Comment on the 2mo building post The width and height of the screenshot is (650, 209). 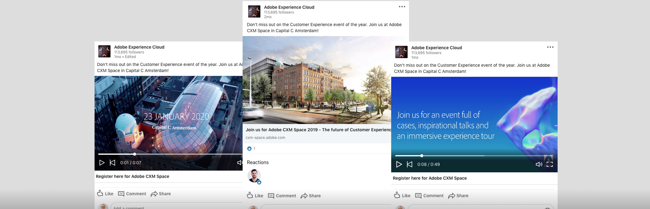coord(282,196)
